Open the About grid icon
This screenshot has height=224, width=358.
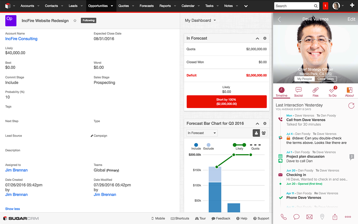(349, 90)
